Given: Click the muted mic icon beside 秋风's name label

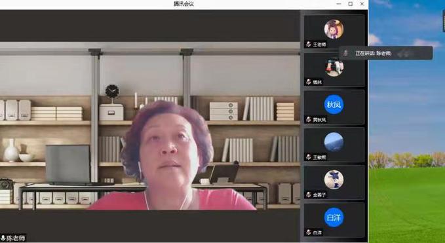Looking at the screenshot, I should (x=309, y=119).
